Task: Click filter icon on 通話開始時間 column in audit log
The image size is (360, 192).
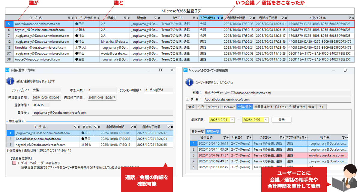Action: (250, 18)
